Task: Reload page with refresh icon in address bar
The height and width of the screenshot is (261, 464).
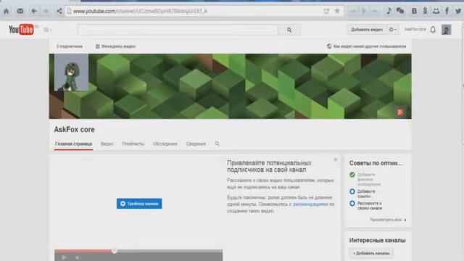Action: tap(326, 12)
